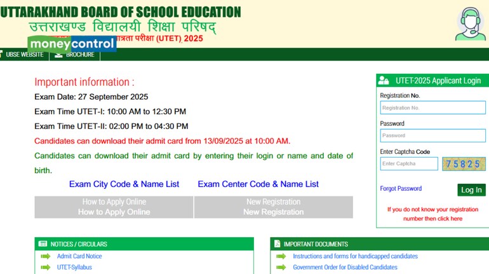The height and width of the screenshot is (274, 489).
Task: Click the UTET-2025 Applicant Login header
Action: (x=432, y=81)
